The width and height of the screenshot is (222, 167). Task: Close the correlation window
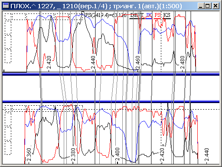pyautogui.click(x=215, y=6)
